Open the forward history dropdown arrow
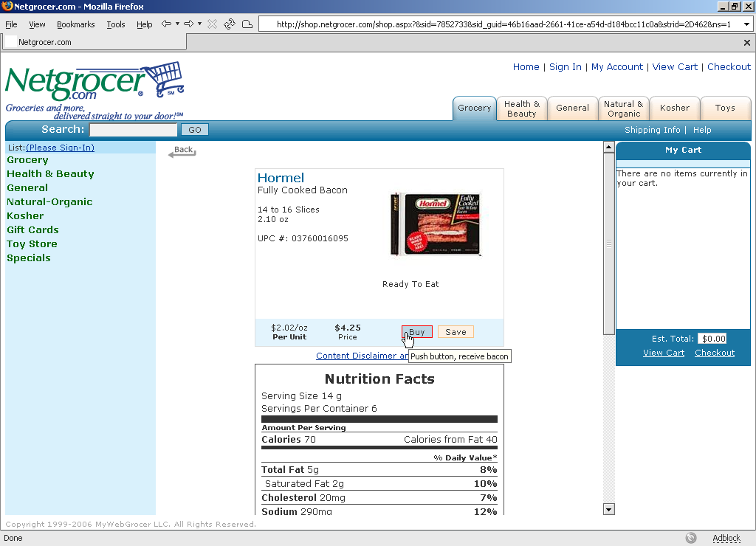The height and width of the screenshot is (546, 756). [x=199, y=24]
